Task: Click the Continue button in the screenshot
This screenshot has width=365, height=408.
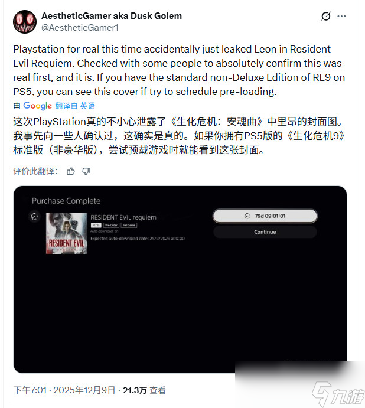Action: tap(265, 232)
